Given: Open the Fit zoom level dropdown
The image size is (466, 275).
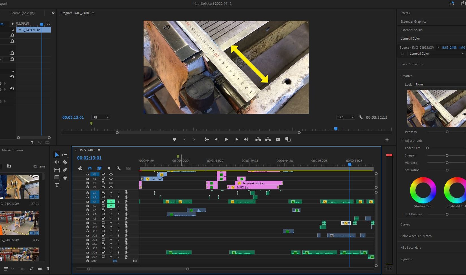Looking at the screenshot, I should pyautogui.click(x=101, y=117).
